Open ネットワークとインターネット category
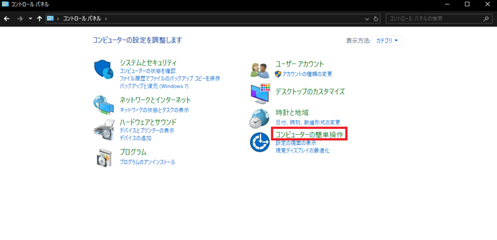This screenshot has height=240, width=497. pos(155,100)
